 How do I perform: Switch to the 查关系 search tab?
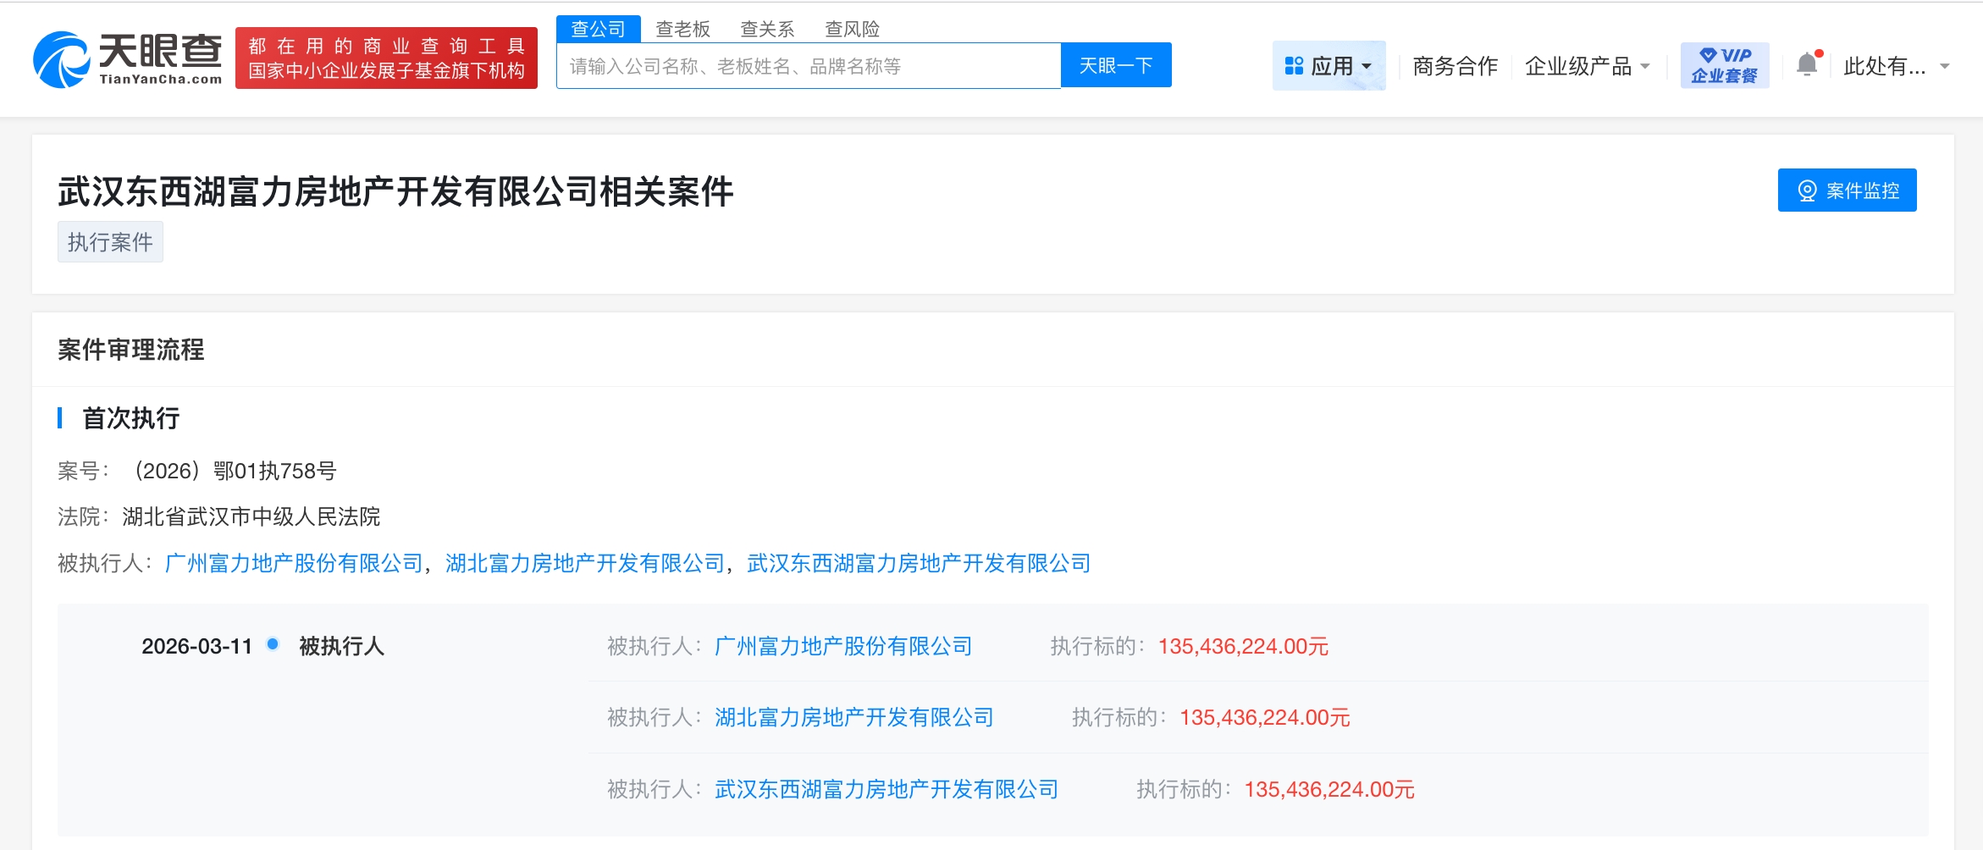[x=767, y=29]
